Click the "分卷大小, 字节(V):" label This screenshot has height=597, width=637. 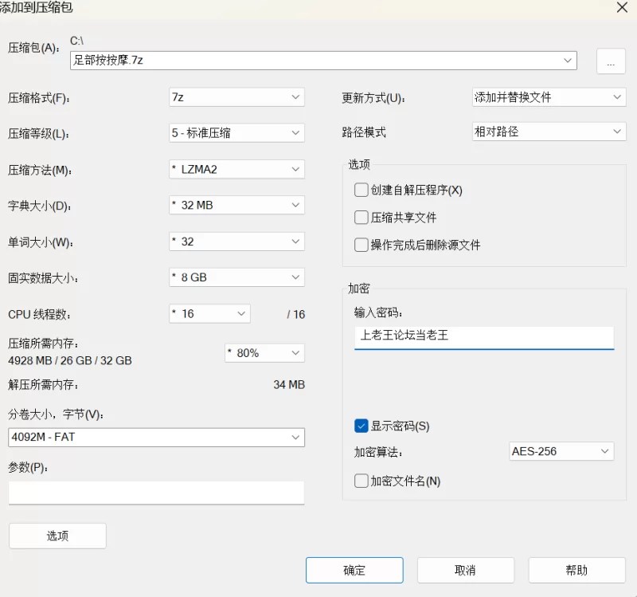click(x=56, y=414)
